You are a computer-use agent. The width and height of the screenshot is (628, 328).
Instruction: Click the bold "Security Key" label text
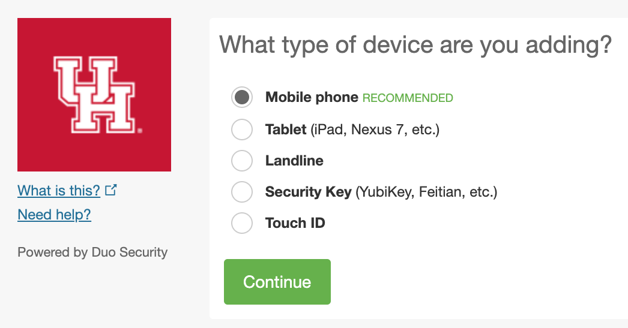309,192
